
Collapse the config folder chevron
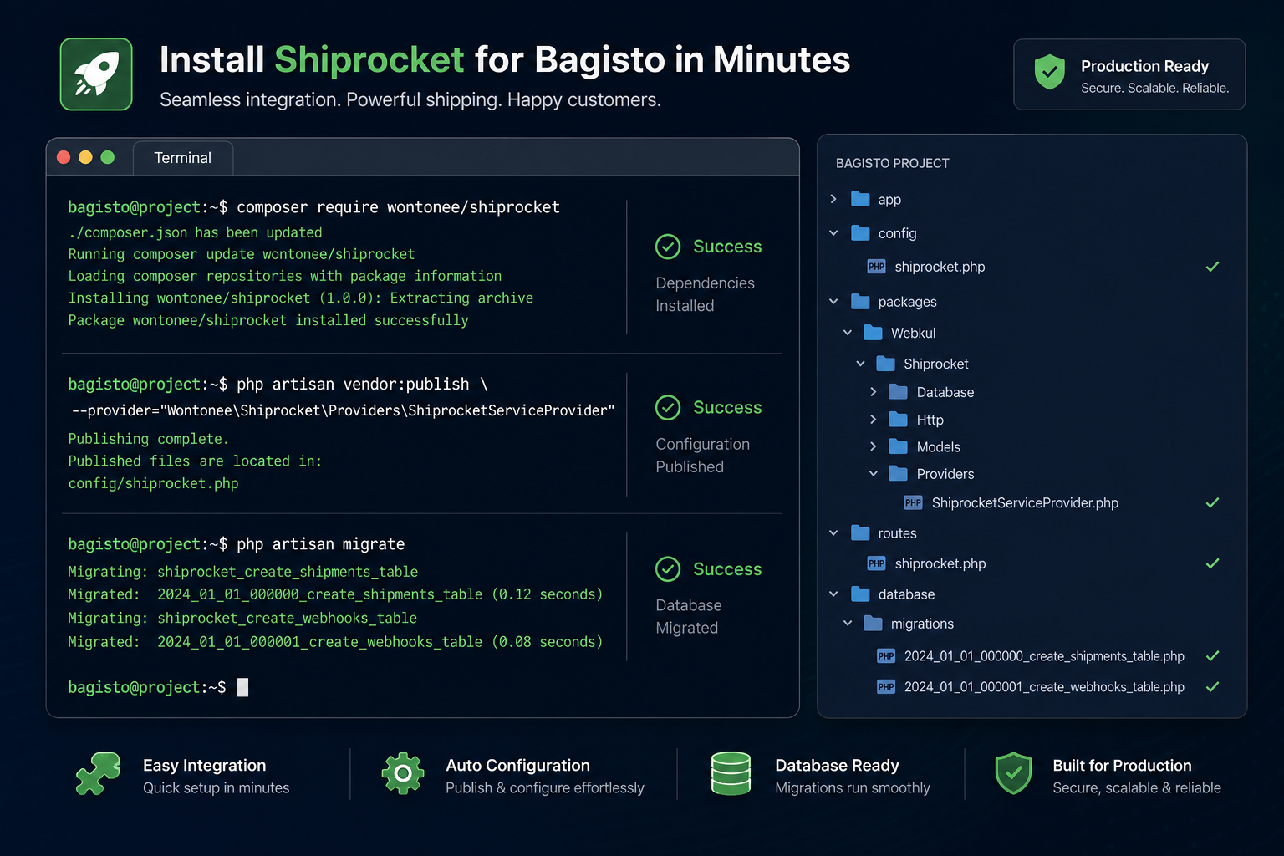point(833,233)
